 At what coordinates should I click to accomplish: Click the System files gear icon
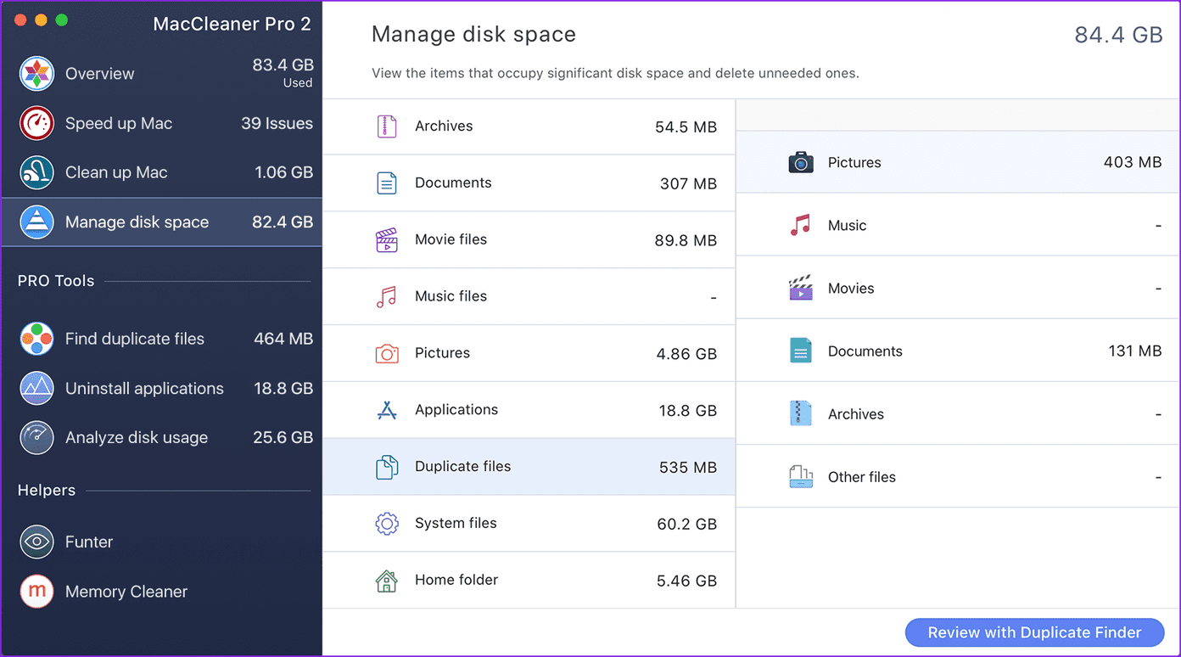(387, 524)
